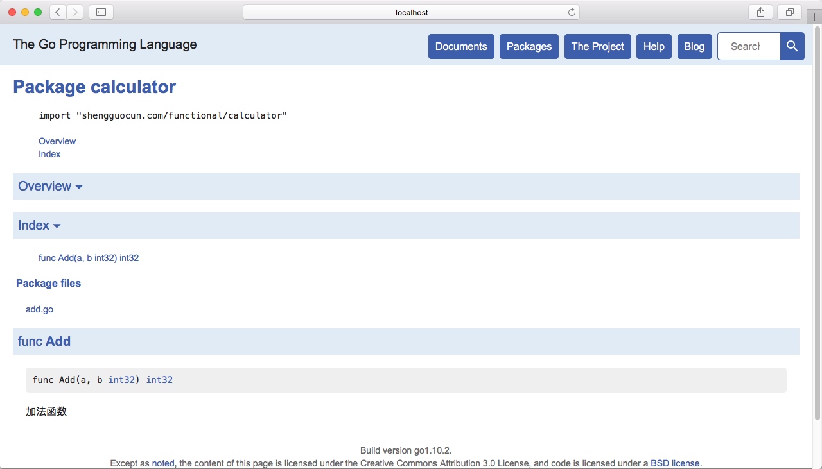Viewport: 822px width, 469px height.
Task: Jump to Overview via top link
Action: click(x=57, y=141)
